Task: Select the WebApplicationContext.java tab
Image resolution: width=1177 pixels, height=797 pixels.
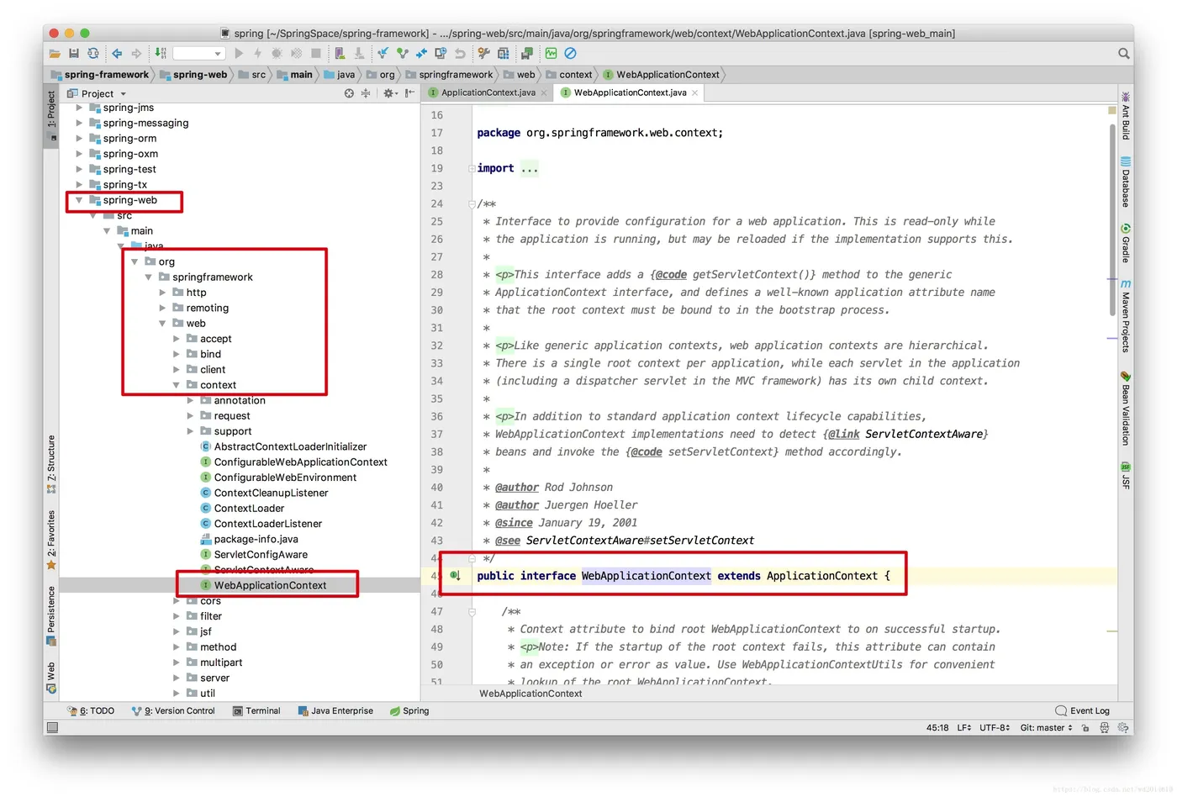Action: point(630,92)
